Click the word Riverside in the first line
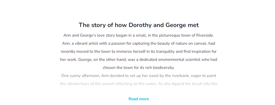This screenshot has height=105, width=275. [205, 35]
